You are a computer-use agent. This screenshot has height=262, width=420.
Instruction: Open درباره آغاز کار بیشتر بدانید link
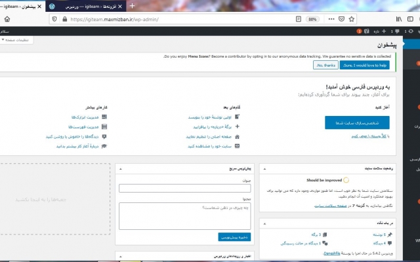77,146
